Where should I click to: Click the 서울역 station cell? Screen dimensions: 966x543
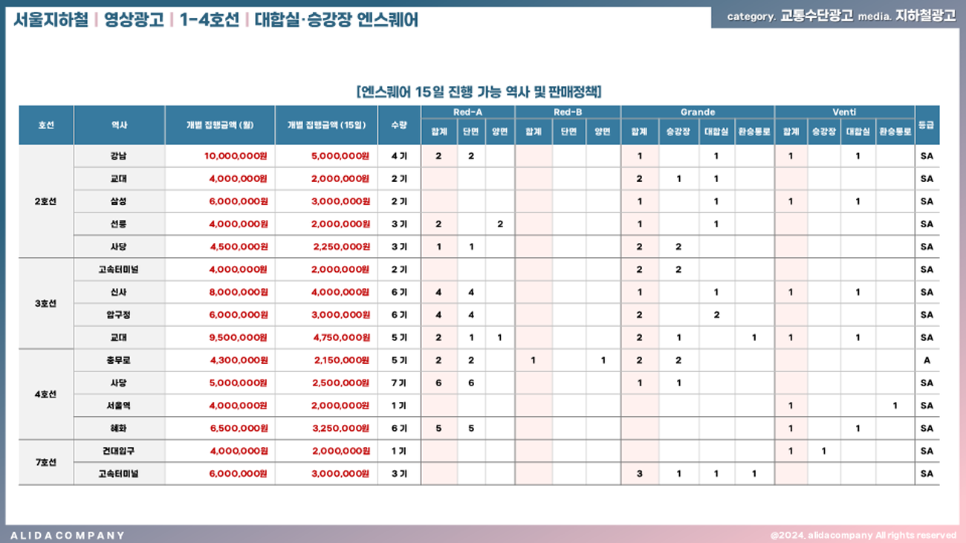tap(119, 406)
